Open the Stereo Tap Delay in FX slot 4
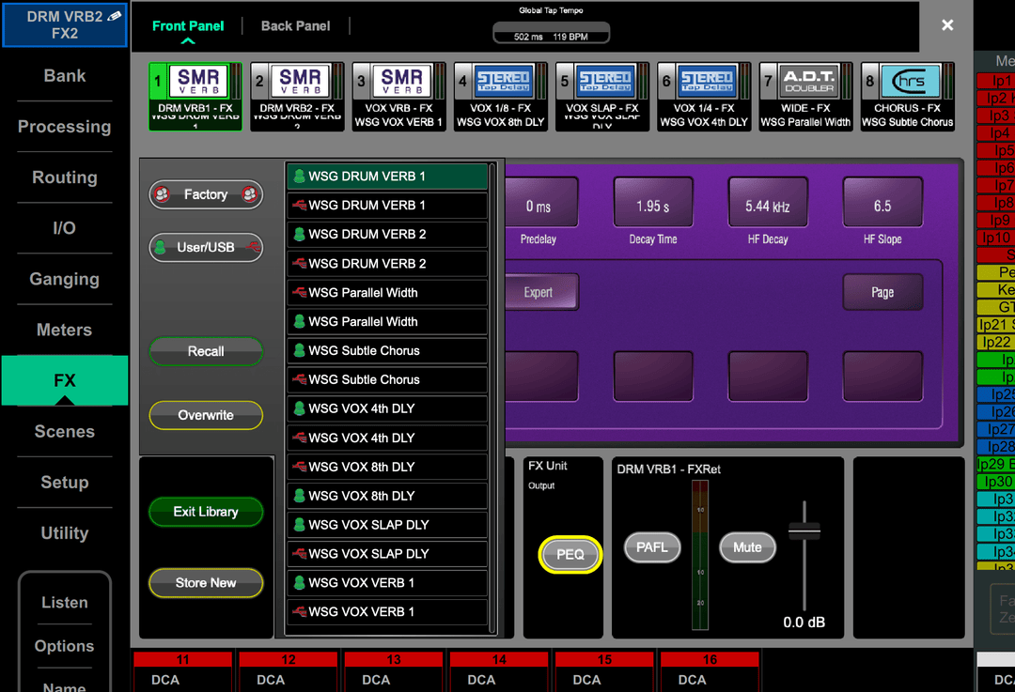 coord(499,89)
